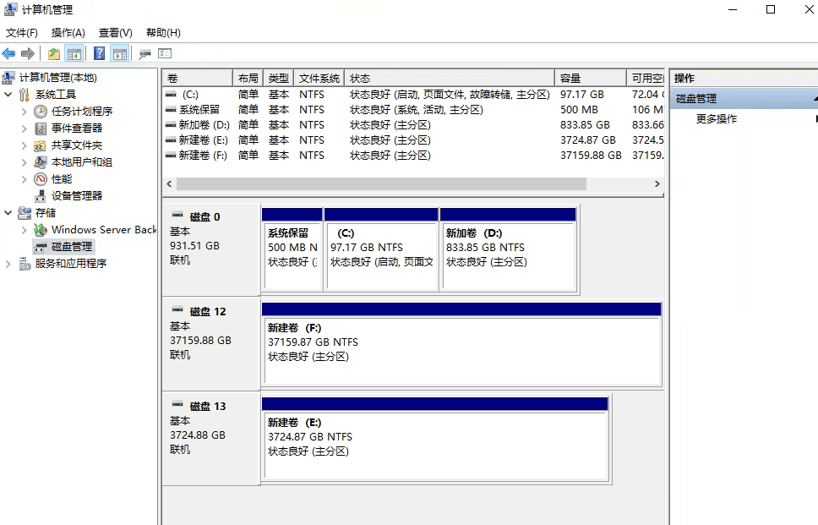Click the checklist settings toolbar icon
The height and width of the screenshot is (525, 818).
point(165,54)
